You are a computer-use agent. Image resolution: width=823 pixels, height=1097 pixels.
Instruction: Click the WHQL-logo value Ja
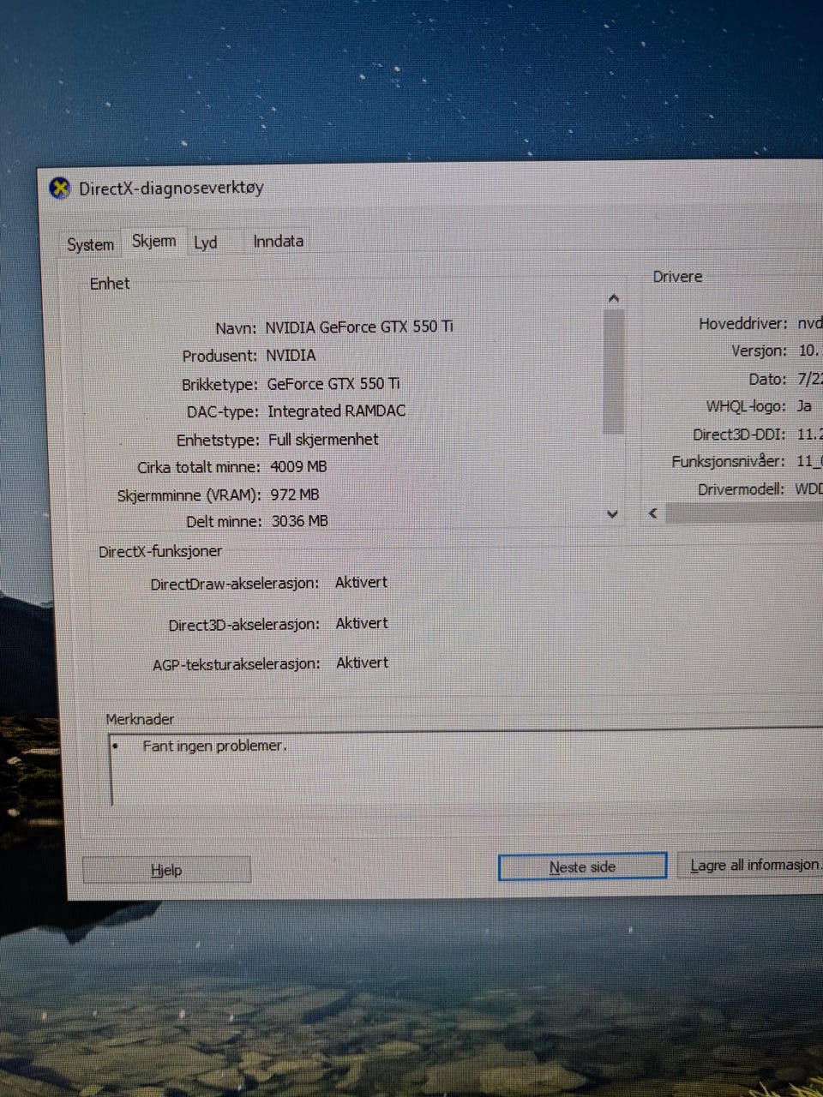(804, 406)
